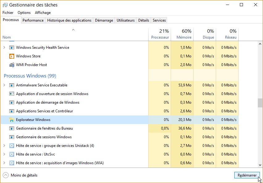Expand Hôte de service : groupe Unistack

(x=4, y=146)
